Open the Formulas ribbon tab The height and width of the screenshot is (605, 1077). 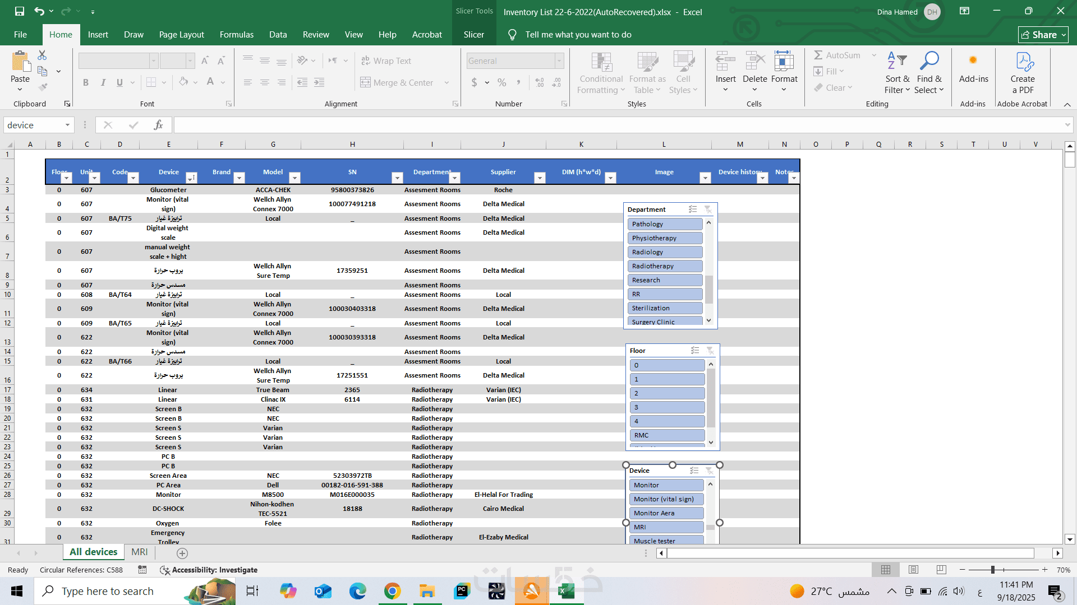point(236,35)
